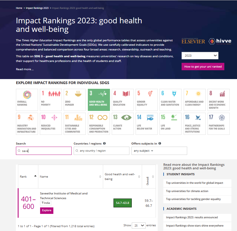Click info icon next to Countries / regions
The height and width of the screenshot is (231, 237).
(104, 144)
